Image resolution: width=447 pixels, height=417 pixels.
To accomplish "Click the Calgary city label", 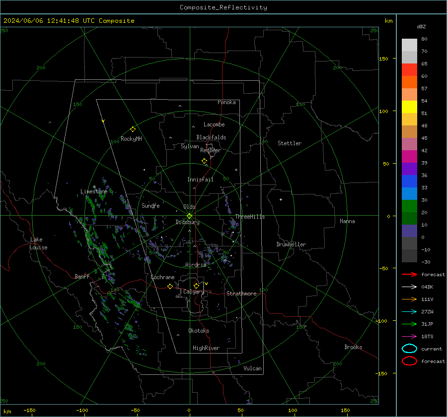I will click(x=194, y=292).
